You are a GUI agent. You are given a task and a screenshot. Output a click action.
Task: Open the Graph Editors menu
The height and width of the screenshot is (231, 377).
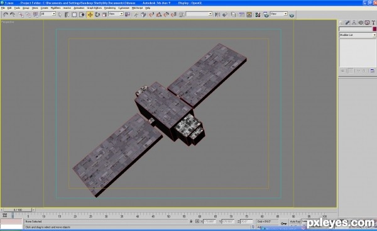coord(94,8)
